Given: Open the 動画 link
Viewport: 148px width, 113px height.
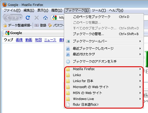Looking at the screenshot, I should click(x=29, y=40).
